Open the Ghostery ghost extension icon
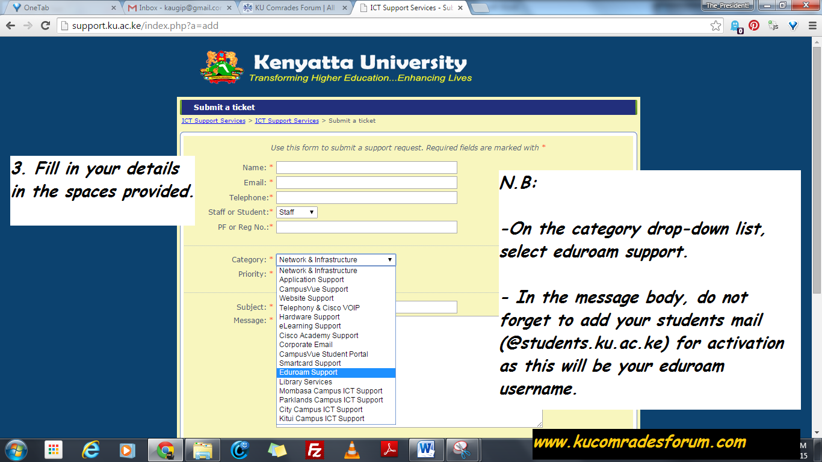This screenshot has height=462, width=822. coord(736,26)
